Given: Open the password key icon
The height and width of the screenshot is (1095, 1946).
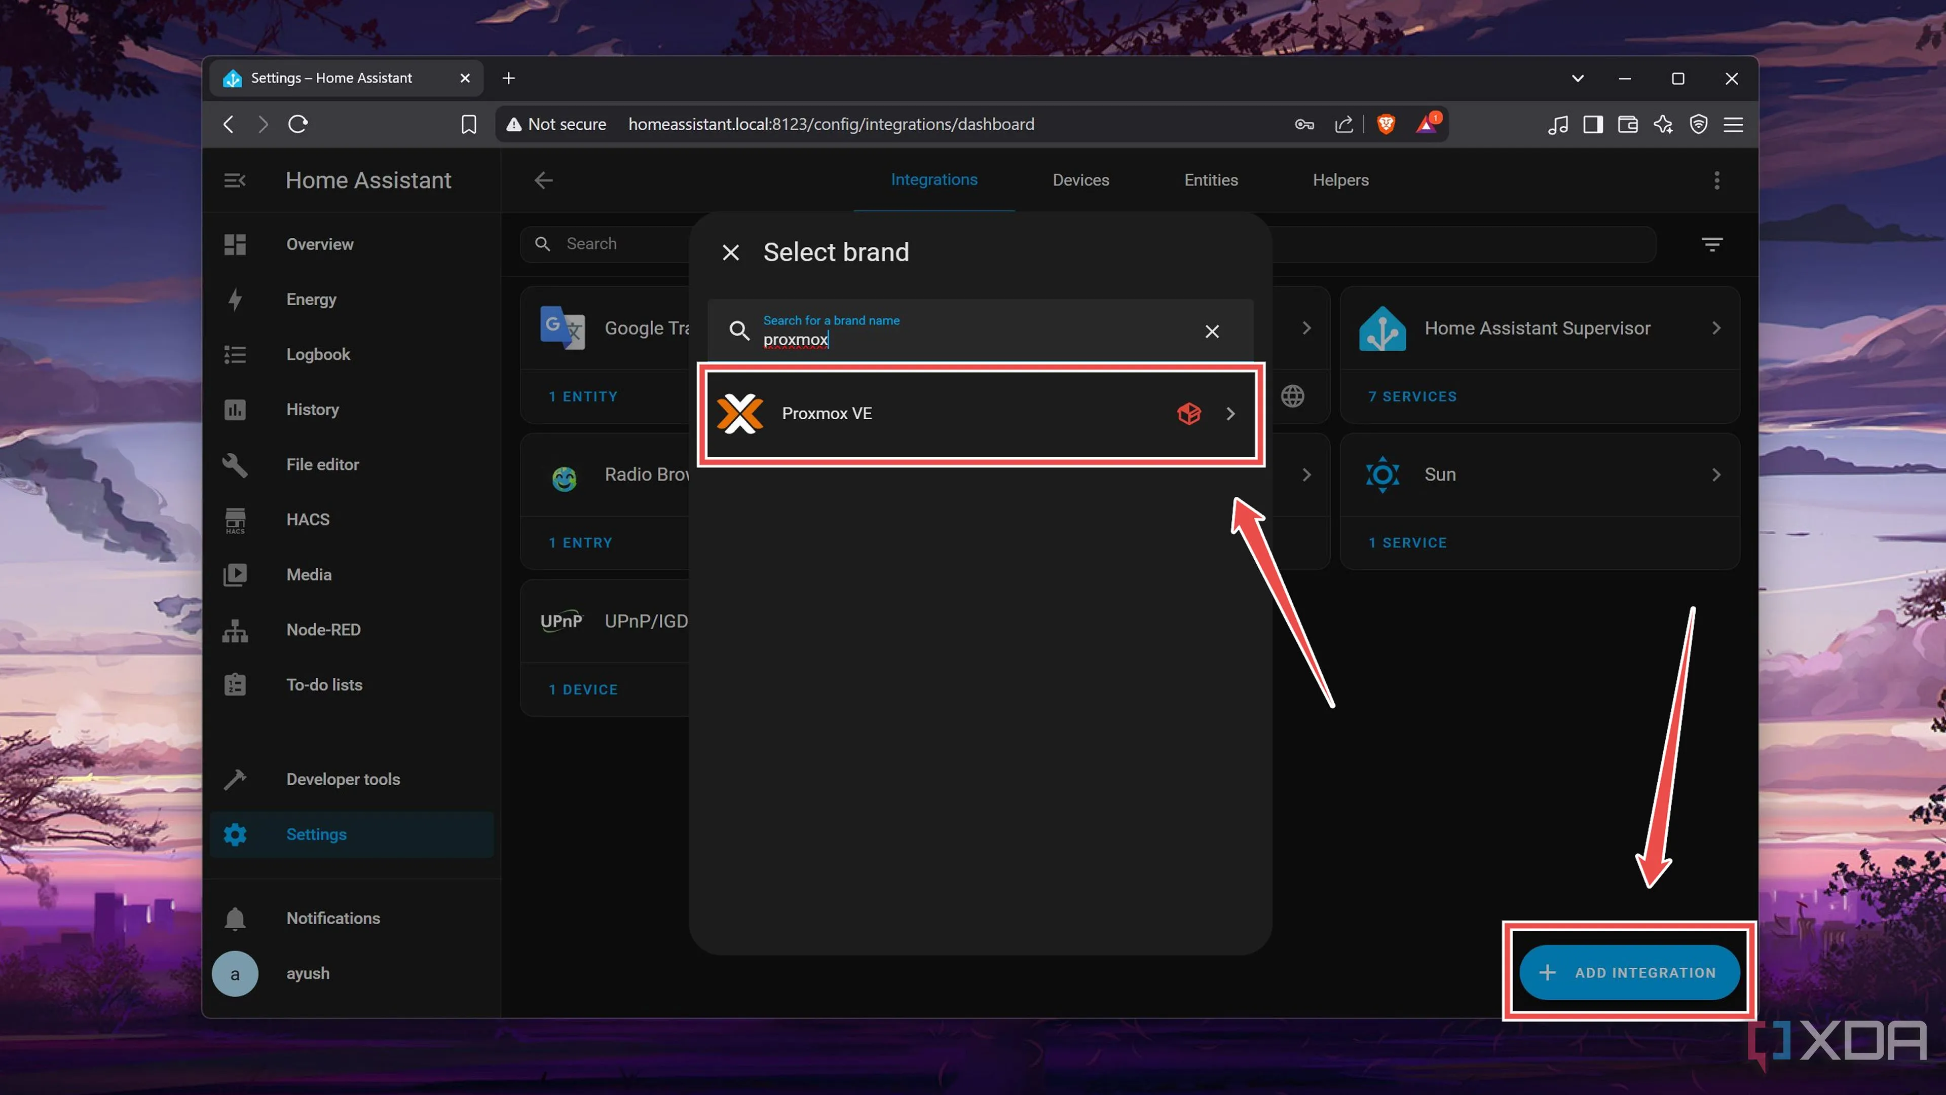Looking at the screenshot, I should point(1304,124).
